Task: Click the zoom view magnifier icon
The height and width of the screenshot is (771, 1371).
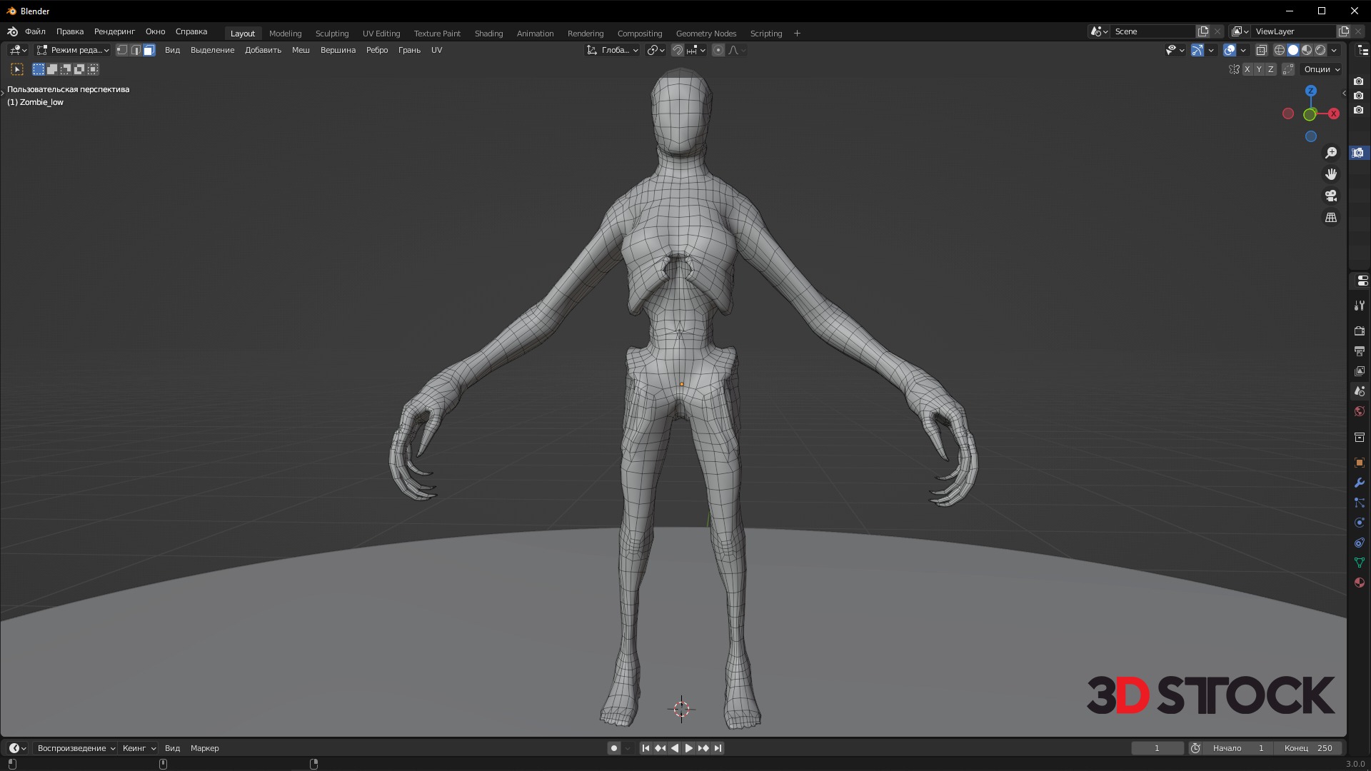Action: (x=1331, y=153)
